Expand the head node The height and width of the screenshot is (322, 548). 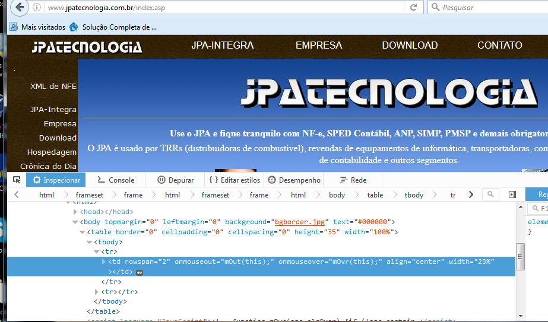tap(75, 212)
